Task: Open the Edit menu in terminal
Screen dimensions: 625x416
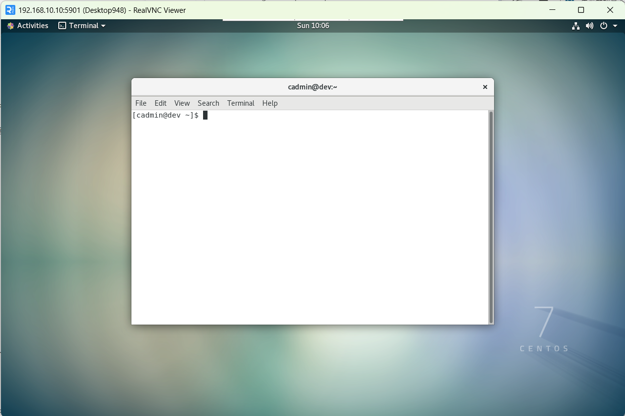Action: coord(161,103)
